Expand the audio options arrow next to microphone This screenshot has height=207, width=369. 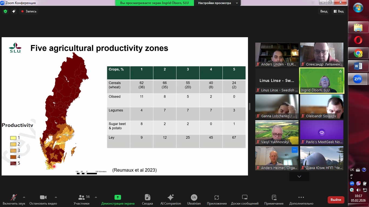pos(24,197)
